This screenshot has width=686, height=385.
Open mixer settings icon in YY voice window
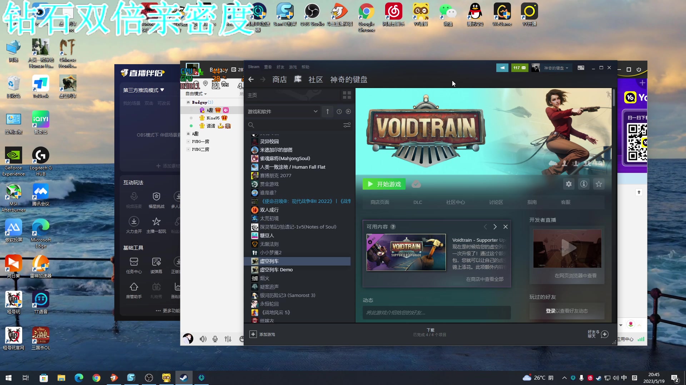[228, 339]
